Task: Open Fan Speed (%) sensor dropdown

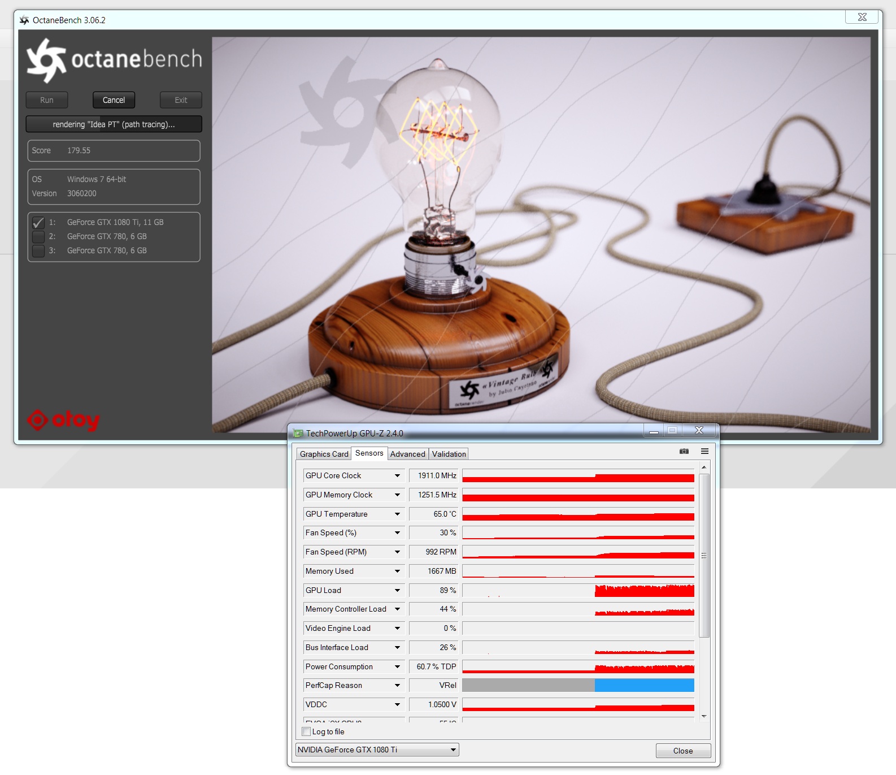Action: (x=398, y=533)
